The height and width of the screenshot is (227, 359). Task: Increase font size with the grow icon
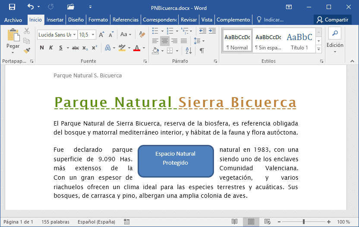[101, 34]
